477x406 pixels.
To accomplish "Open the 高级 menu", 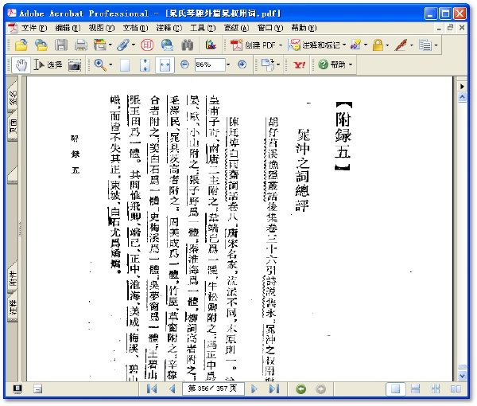I will [236, 28].
